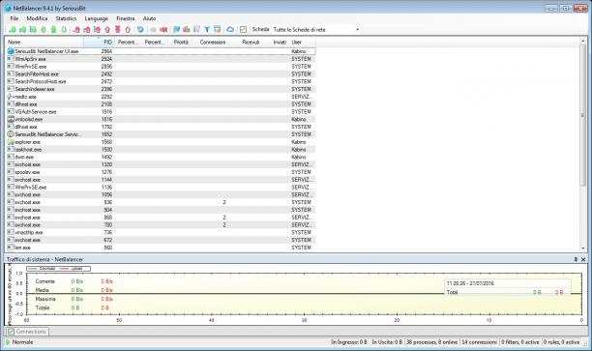The image size is (592, 351).
Task: Open the Finestra menu
Action: point(126,18)
